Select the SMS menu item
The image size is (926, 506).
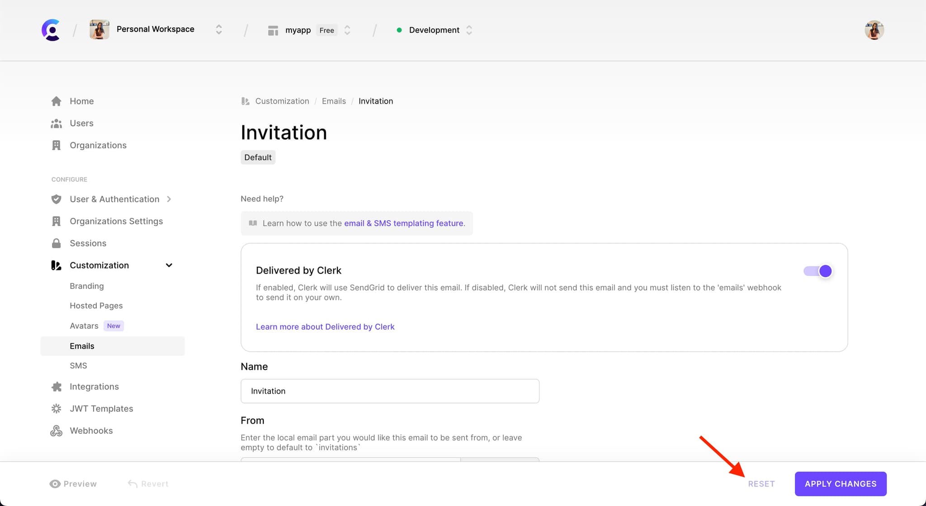(x=78, y=365)
